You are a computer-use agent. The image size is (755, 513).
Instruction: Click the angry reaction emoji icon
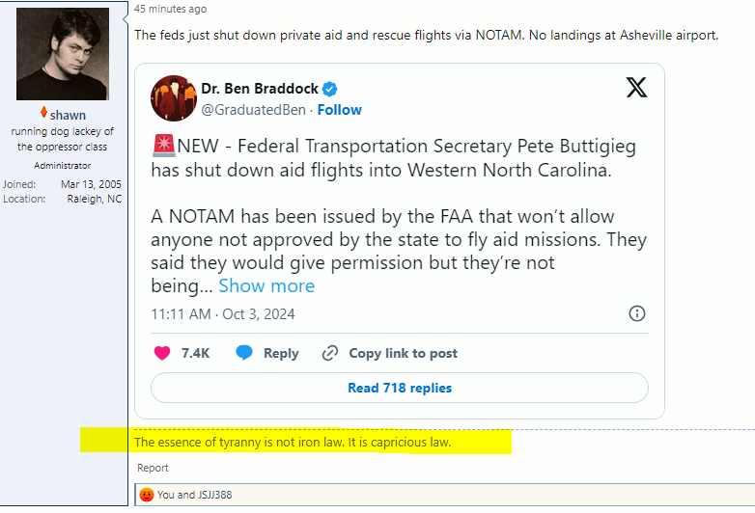(147, 495)
